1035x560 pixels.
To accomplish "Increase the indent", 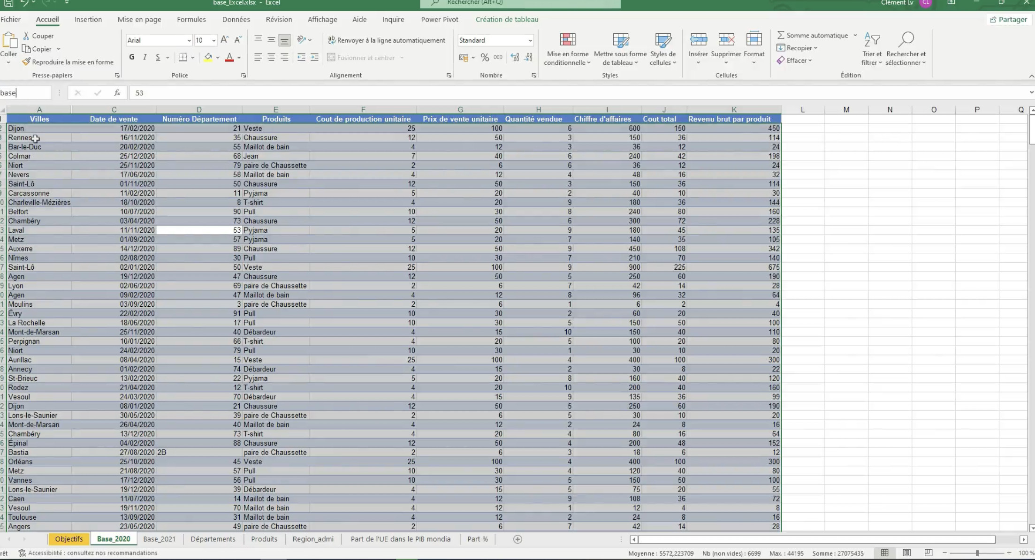I will click(x=314, y=57).
